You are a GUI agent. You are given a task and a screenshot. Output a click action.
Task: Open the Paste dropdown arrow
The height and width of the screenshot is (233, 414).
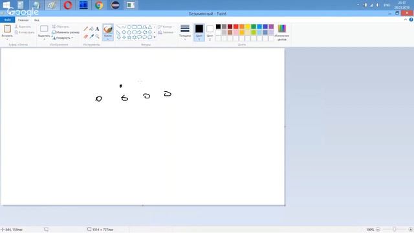[7, 39]
